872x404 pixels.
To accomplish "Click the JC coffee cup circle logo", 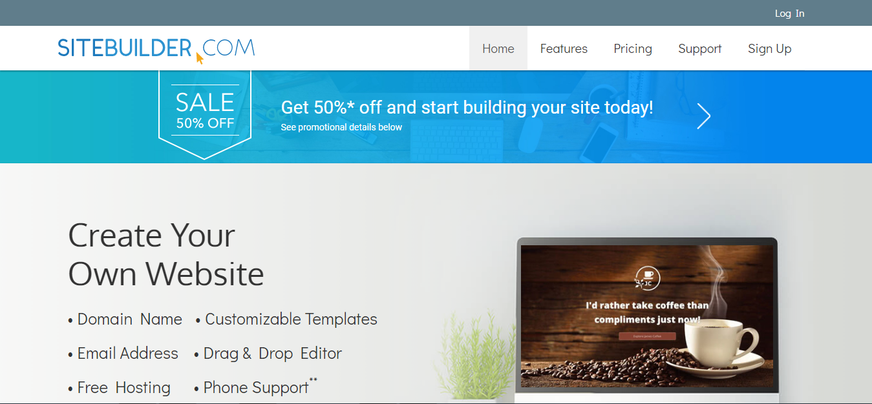I will 647,278.
